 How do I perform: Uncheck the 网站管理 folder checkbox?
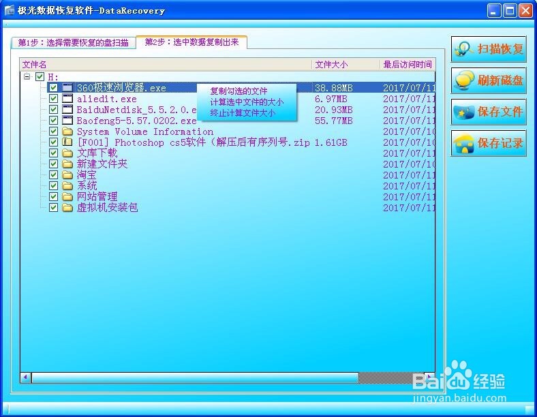click(53, 196)
